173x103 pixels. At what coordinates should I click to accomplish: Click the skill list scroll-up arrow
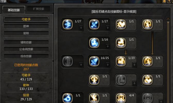pos(168,19)
